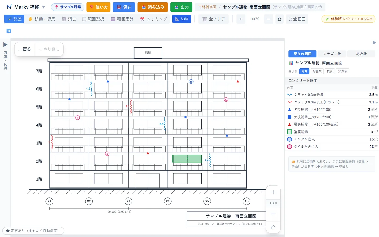The height and width of the screenshot is (237, 379).
Task: Zoom out with toolbar minus button
Action: 268,19
